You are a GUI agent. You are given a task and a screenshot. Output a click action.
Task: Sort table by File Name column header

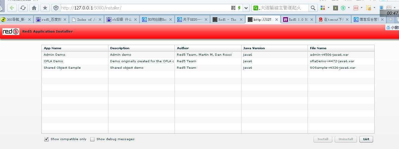point(341,48)
